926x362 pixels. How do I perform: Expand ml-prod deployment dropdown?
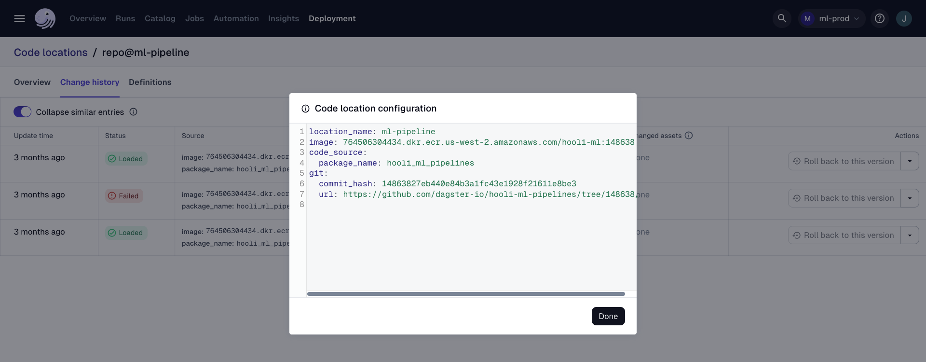(831, 18)
